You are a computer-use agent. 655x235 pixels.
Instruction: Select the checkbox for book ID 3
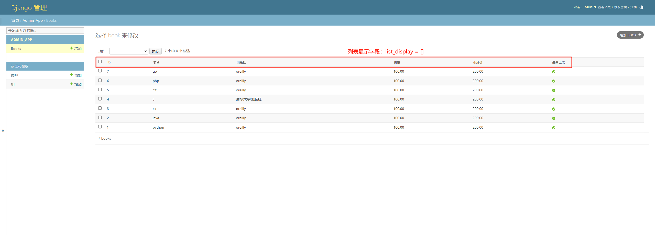[100, 108]
